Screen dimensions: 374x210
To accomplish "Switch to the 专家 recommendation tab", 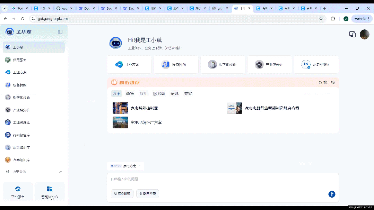I will pyautogui.click(x=188, y=93).
